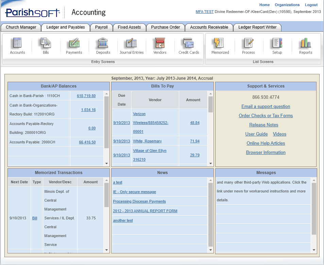Open the Purchase Order tab
The width and height of the screenshot is (324, 265).
point(165,27)
